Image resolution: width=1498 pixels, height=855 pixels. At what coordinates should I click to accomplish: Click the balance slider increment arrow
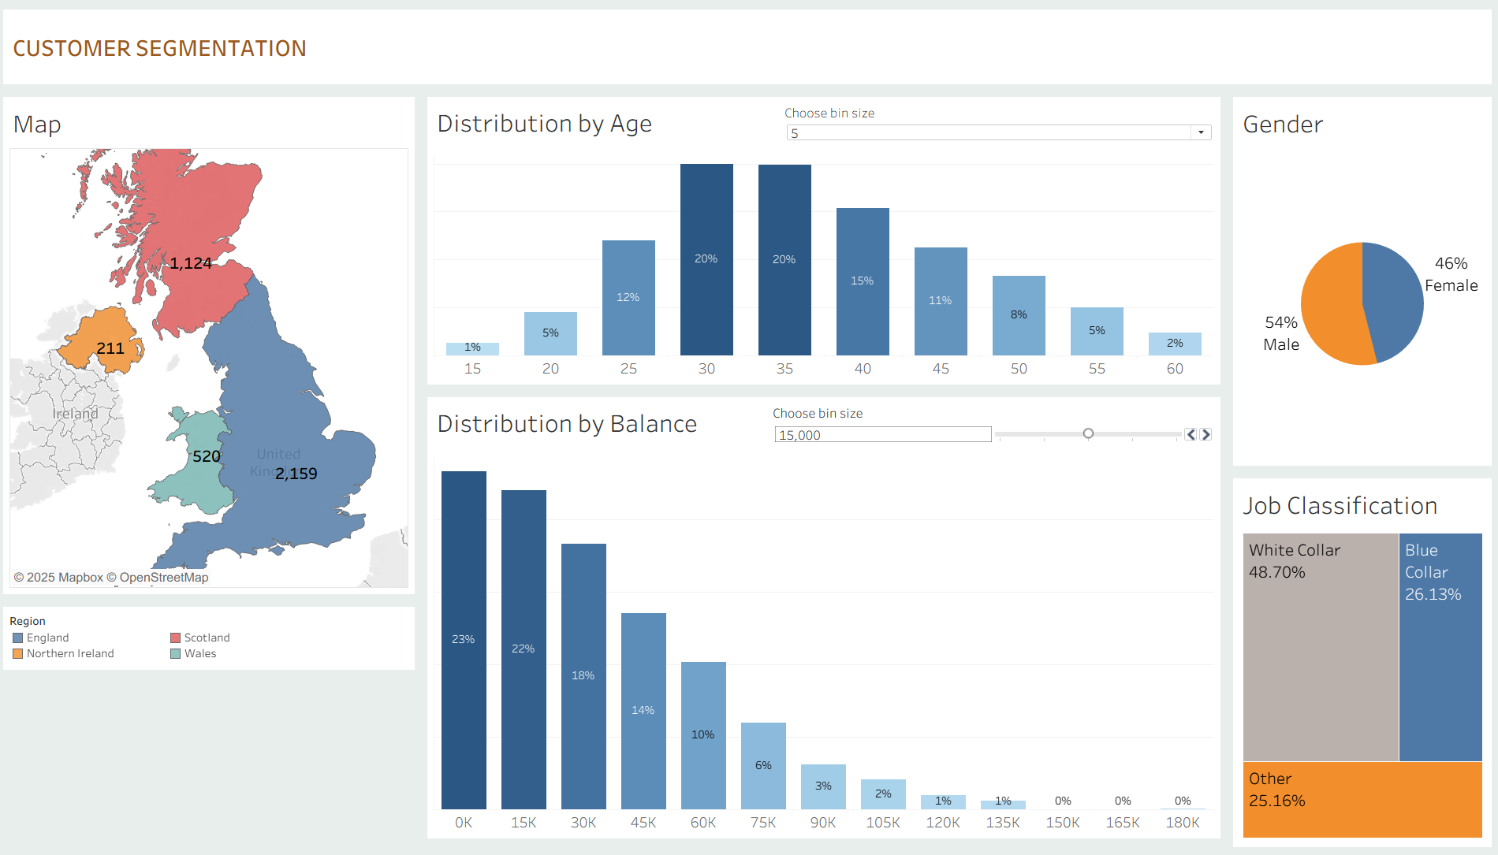pyautogui.click(x=1205, y=434)
